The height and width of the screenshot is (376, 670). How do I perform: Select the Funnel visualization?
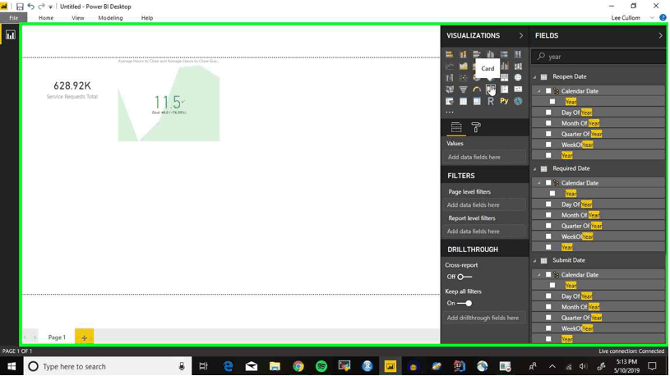pyautogui.click(x=463, y=89)
